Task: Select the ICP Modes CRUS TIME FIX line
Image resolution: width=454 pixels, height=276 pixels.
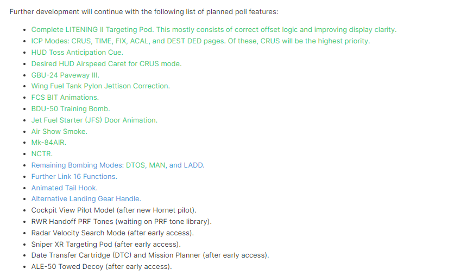Action: coord(200,41)
